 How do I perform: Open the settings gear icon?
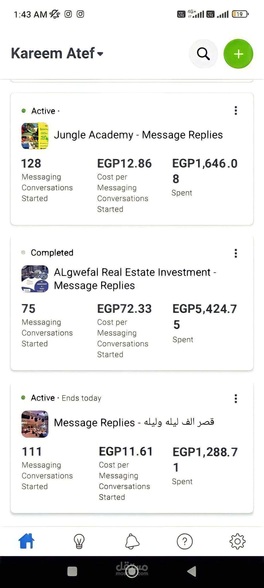click(238, 541)
